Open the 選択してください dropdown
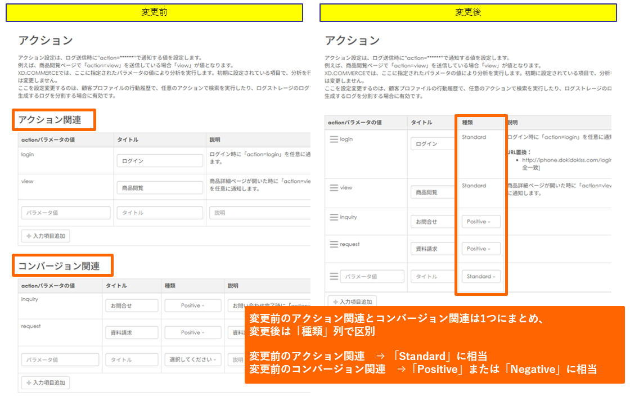This screenshot has height=396, width=630. (193, 359)
